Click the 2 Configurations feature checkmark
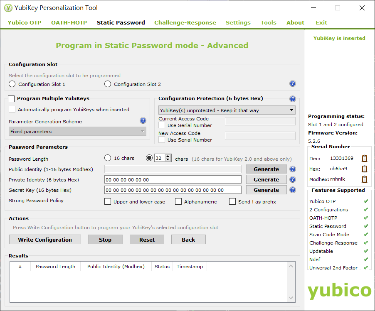375x311 pixels. click(x=366, y=210)
